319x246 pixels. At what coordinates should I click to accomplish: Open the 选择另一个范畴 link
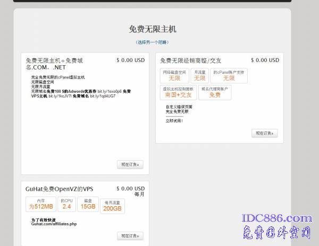click(x=152, y=42)
